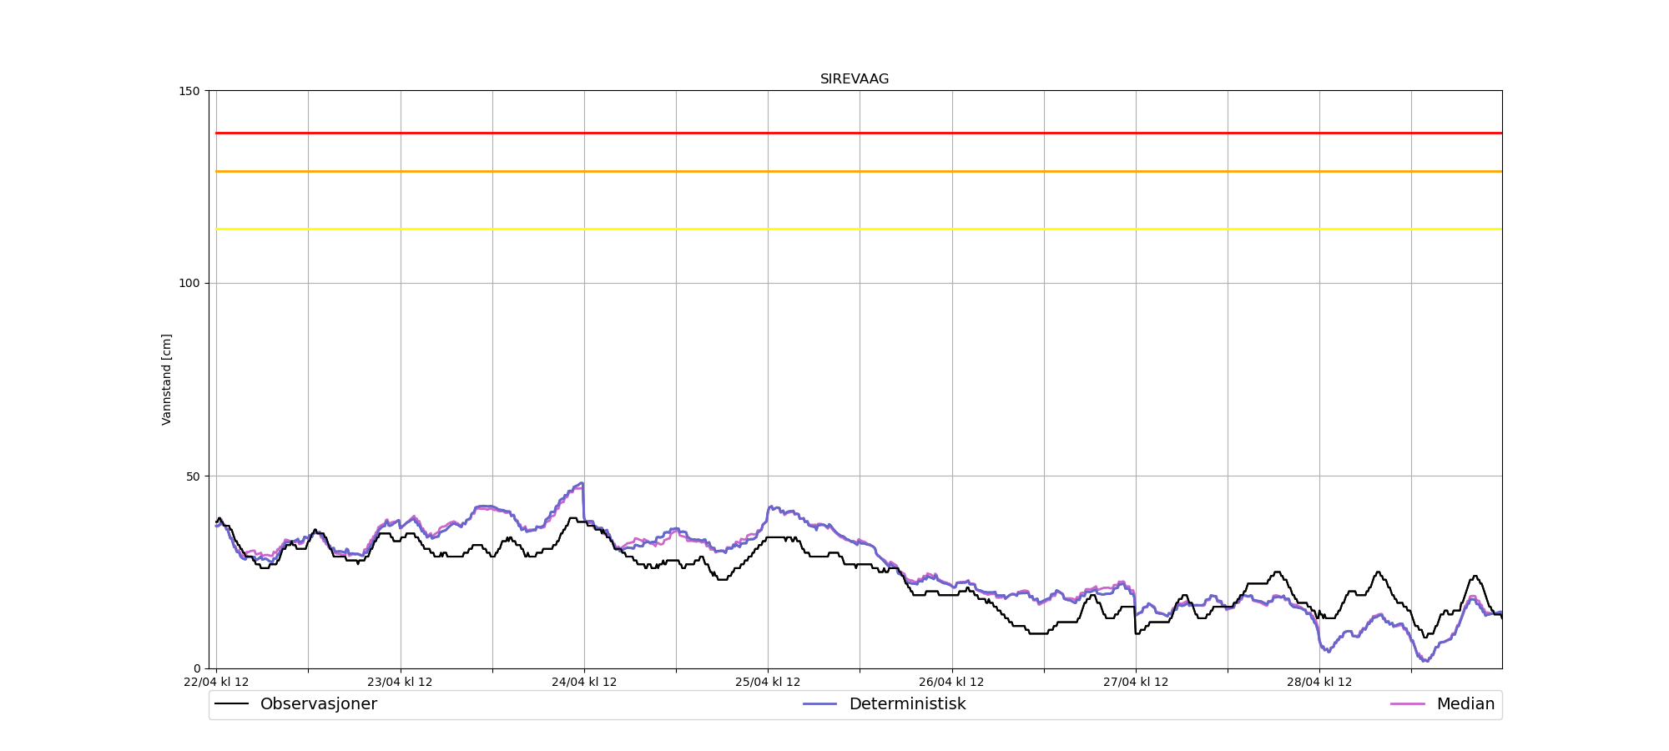1669x751 pixels.
Task: Select the 24/04 kl 12 x-axis label
Action: (x=584, y=682)
